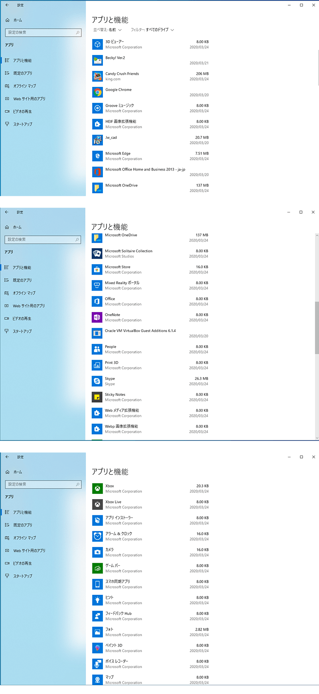
Task: Focus the 設定の検索 box in the window listing Xbox
Action: (x=43, y=484)
